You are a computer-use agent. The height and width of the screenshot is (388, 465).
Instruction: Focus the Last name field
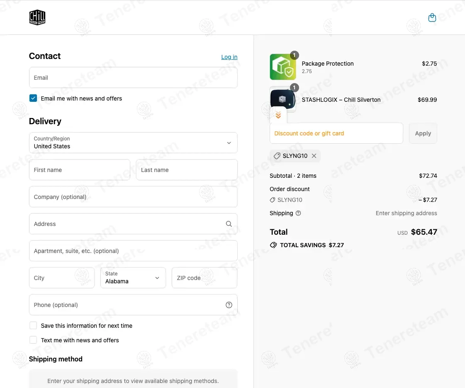(187, 169)
